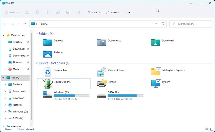Select This PC in the sidebar
Screen dimensions: 215x132
pyautogui.click(x=15, y=78)
